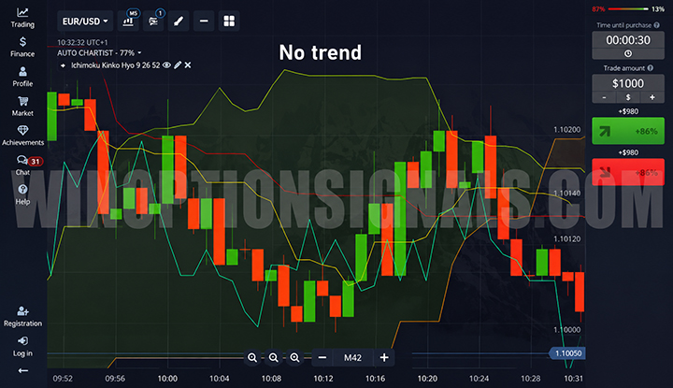The image size is (673, 388).
Task: Open the Market shop
Action: [22, 107]
